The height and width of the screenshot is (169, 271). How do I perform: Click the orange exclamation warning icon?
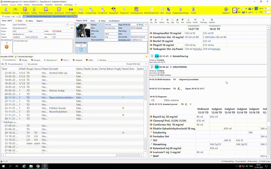(6, 47)
